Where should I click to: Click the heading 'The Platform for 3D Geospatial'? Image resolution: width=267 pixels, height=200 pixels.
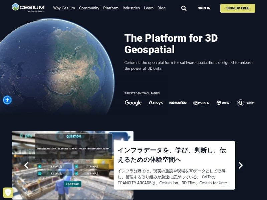pyautogui.click(x=171, y=44)
